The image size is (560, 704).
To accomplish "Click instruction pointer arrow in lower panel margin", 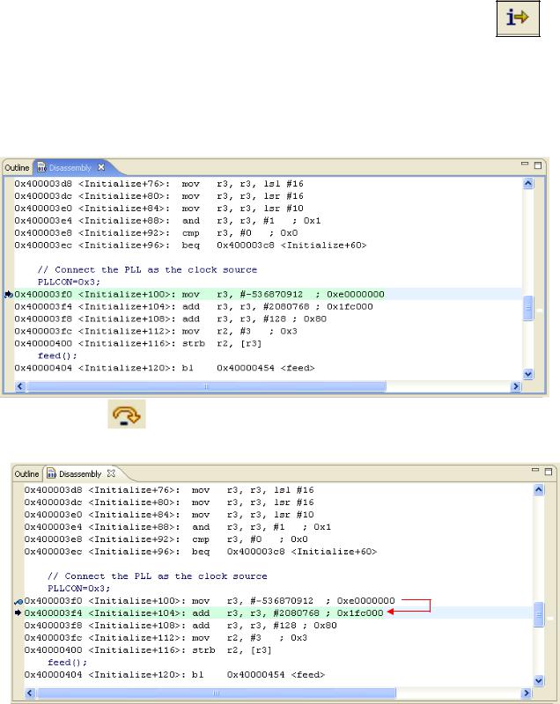I will point(18,612).
